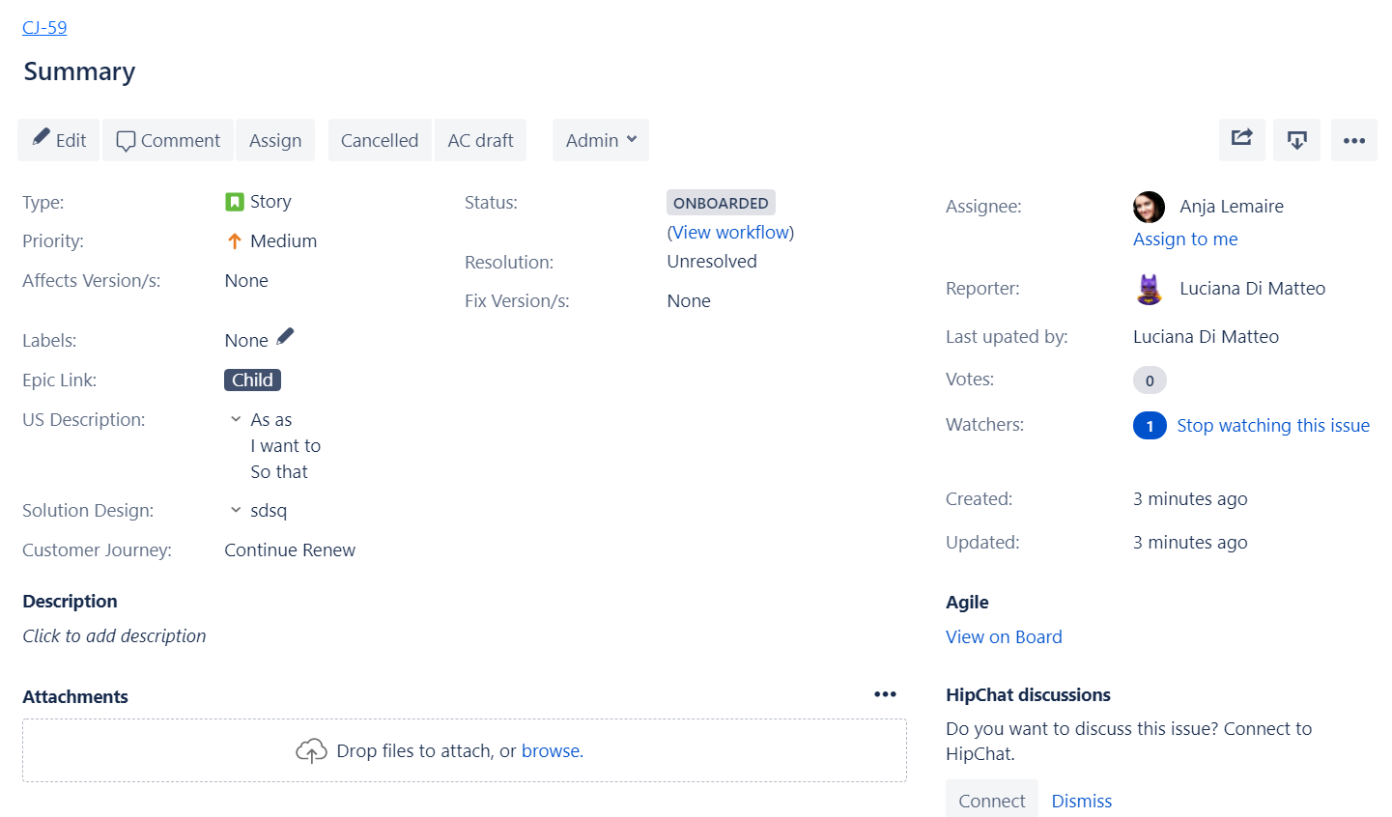Click Assign to me link

click(x=1185, y=239)
